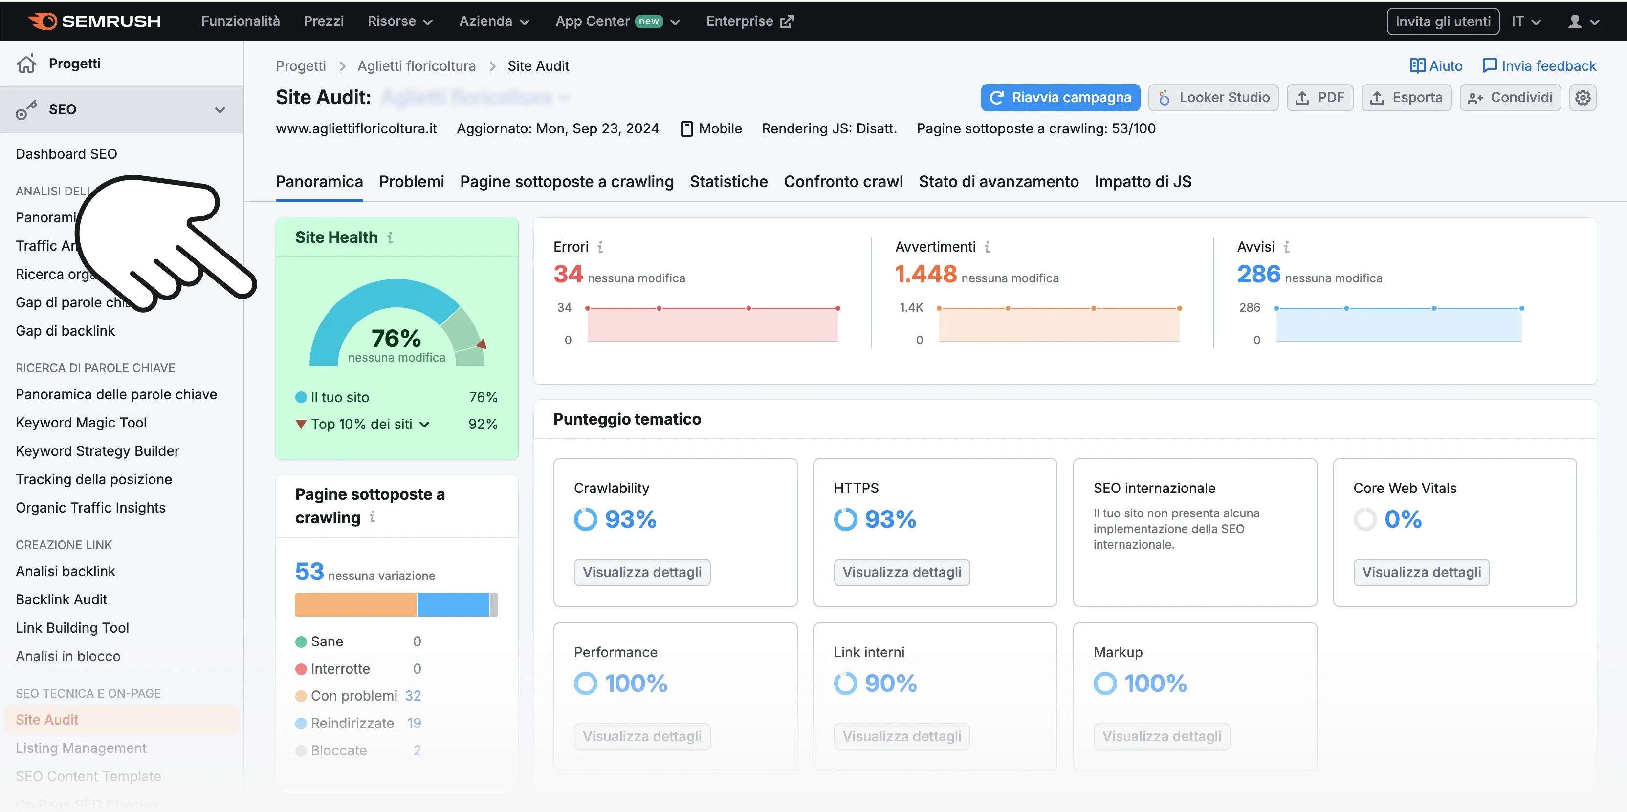Viewport: 1627px width, 812px height.
Task: Open the Statistiche tab
Action: click(x=728, y=182)
